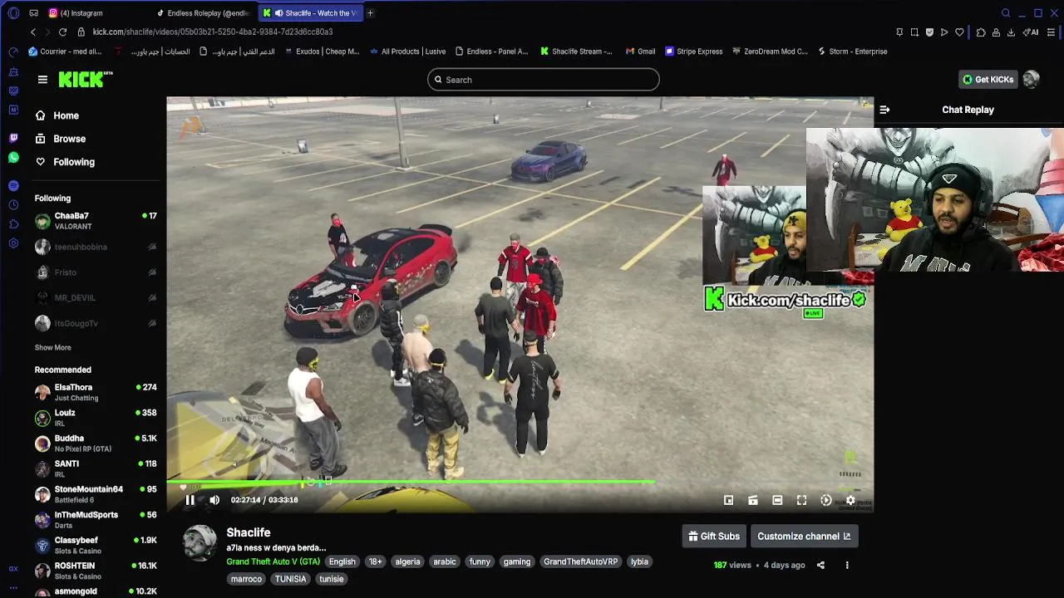
Task: Open the browser extensions puzzle icon
Action: point(981,32)
